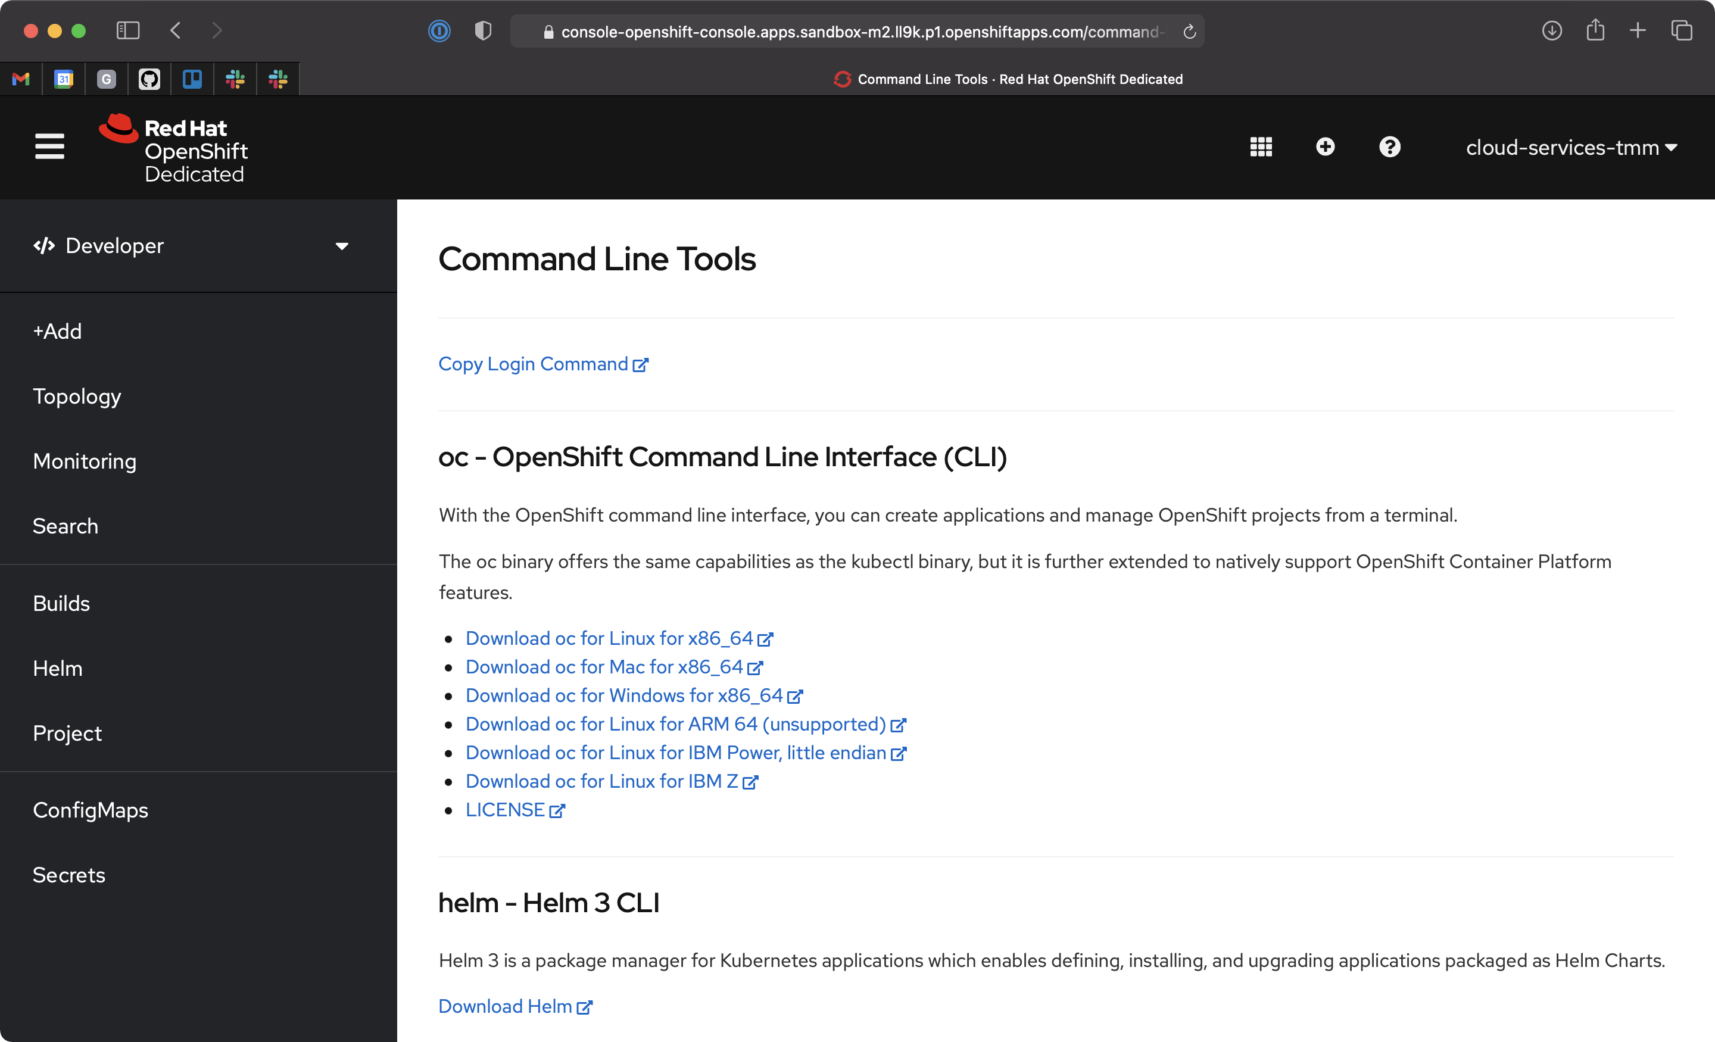
Task: Open the application launcher grid icon
Action: click(x=1261, y=147)
